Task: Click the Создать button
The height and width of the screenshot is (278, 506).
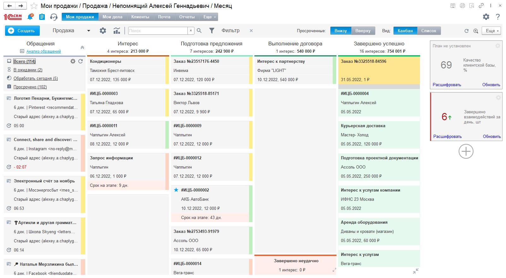Action: pyautogui.click(x=22, y=31)
